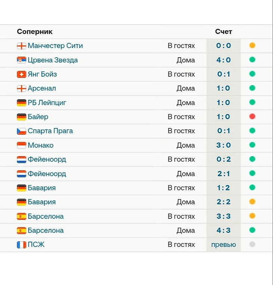Image resolution: width=273 pixels, height=285 pixels.
Task: Open the Арсенал team link
Action: click(x=42, y=88)
